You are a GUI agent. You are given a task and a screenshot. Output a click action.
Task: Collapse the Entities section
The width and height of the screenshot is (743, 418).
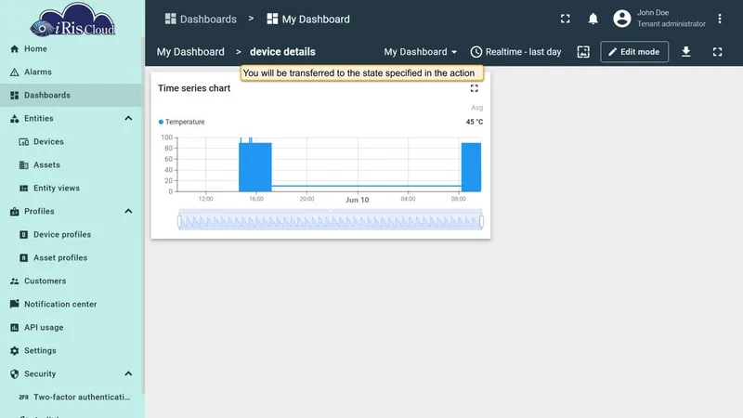click(128, 119)
